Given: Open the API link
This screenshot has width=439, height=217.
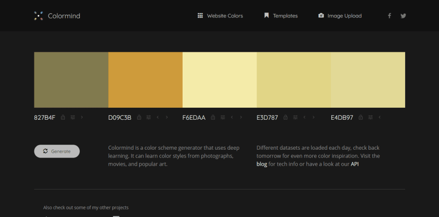Looking at the screenshot, I should click(355, 164).
